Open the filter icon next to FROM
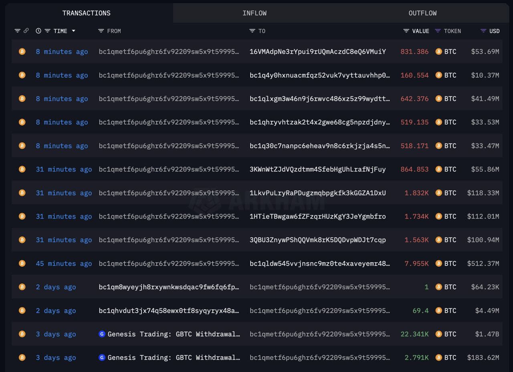This screenshot has width=513, height=372. pos(101,31)
